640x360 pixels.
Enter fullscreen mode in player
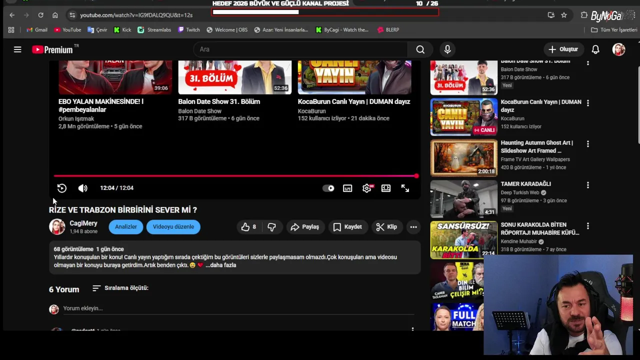[405, 188]
